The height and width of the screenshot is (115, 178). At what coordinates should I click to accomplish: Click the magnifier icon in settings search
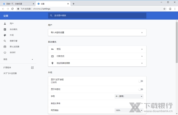point(51,15)
